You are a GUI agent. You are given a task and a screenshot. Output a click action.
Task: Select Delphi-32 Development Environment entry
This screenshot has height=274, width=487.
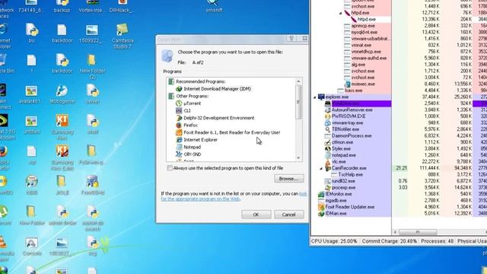click(215, 118)
